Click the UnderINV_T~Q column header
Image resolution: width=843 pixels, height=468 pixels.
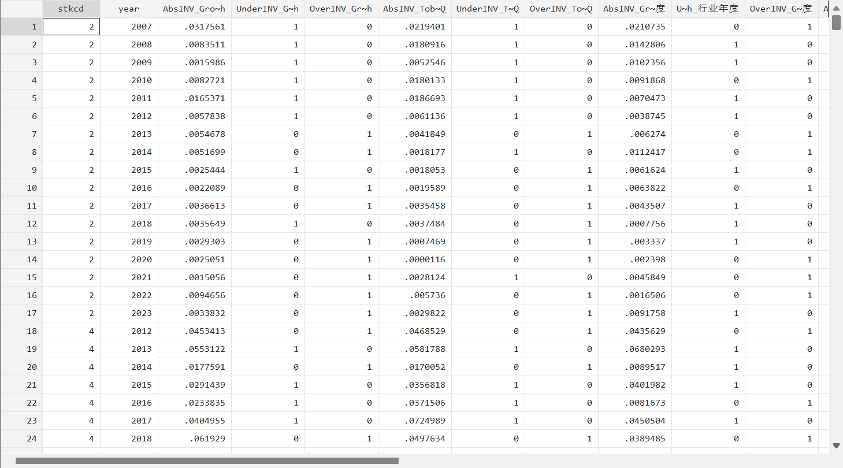pos(488,9)
